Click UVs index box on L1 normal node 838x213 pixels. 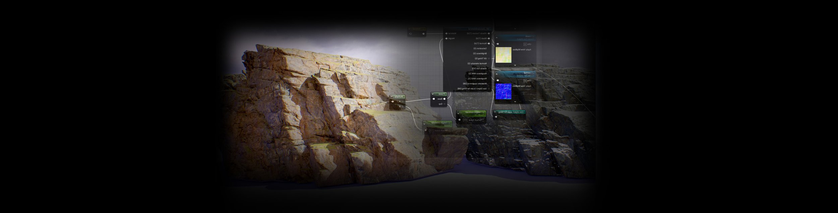(525, 81)
